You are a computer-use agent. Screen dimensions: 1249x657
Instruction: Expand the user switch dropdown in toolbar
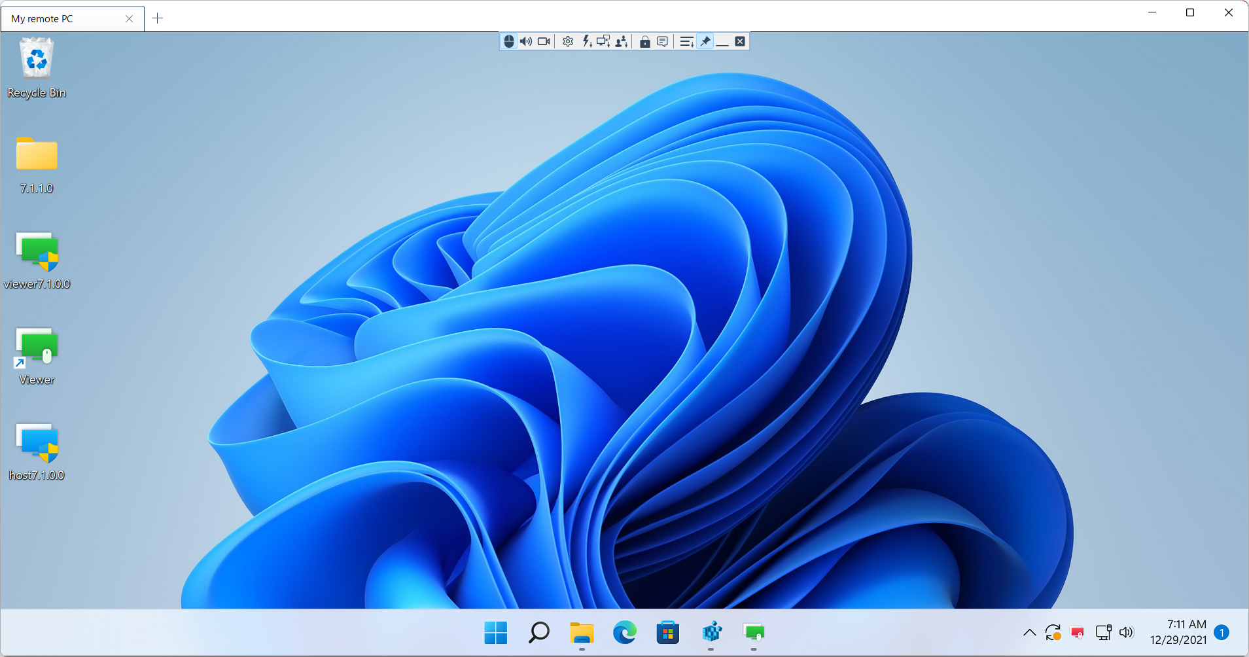(622, 42)
